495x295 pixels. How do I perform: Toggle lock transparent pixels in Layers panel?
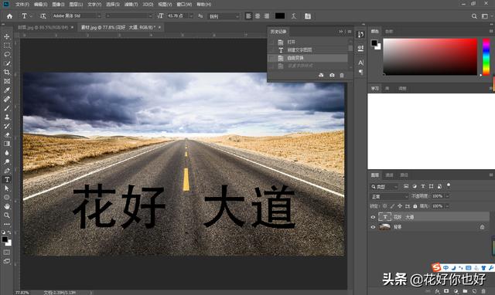(x=385, y=206)
